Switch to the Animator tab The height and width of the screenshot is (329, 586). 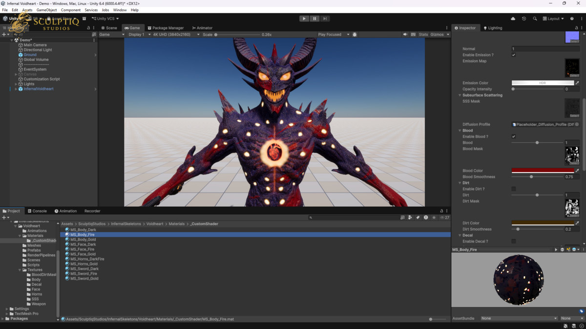[202, 28]
